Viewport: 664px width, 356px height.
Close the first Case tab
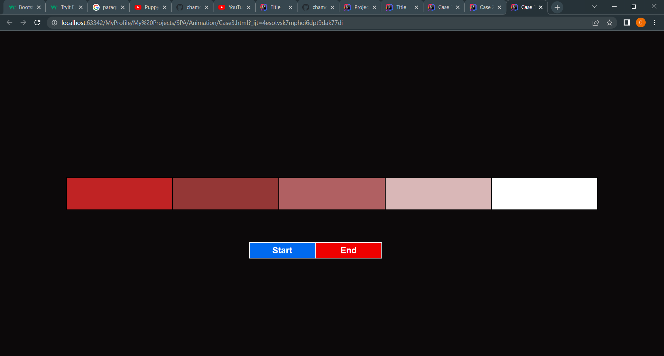coord(458,7)
